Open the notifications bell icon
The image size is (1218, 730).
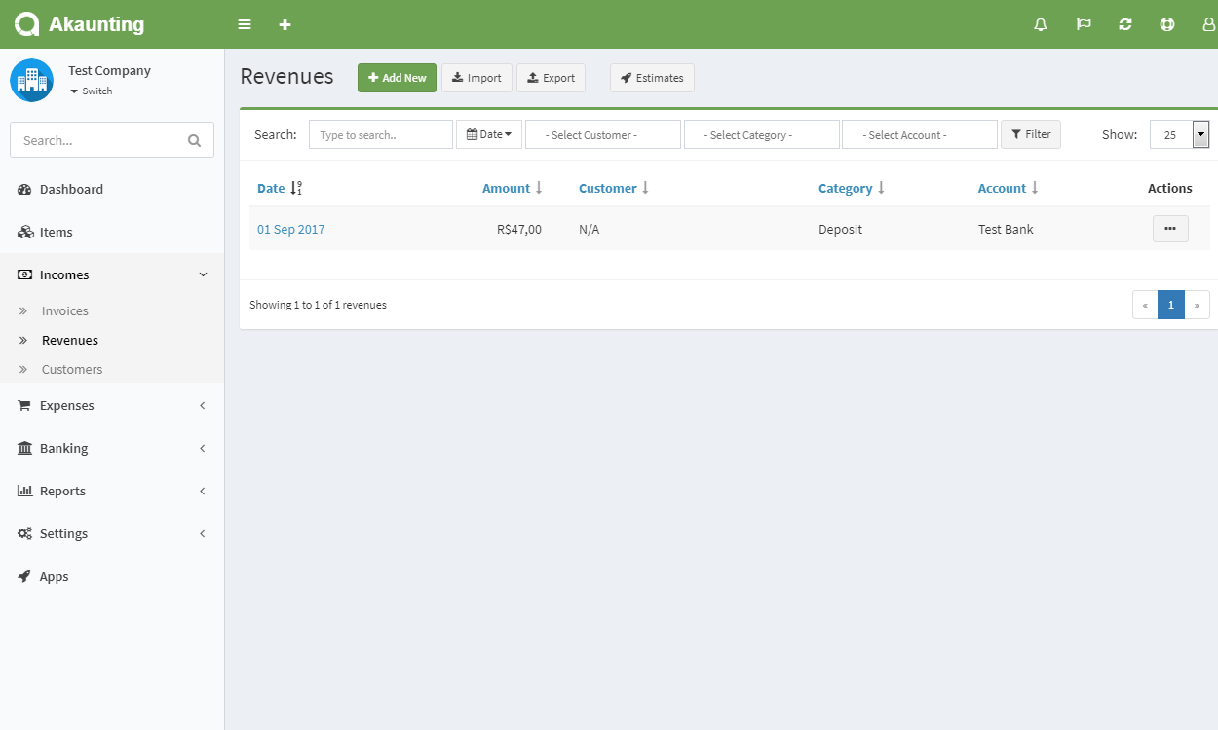1041,24
